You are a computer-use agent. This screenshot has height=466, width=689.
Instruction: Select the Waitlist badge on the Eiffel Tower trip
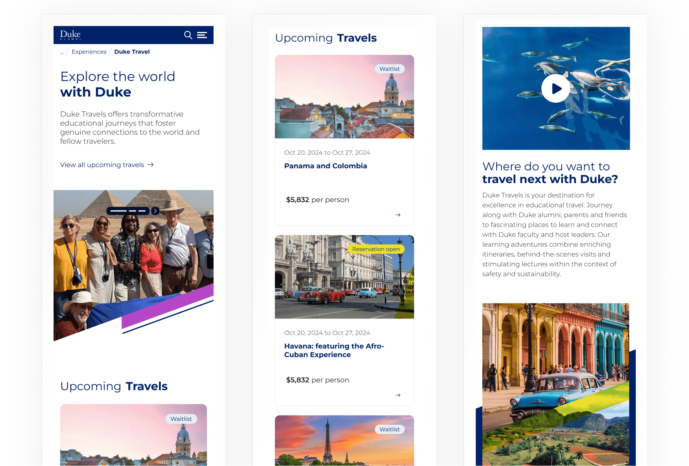coord(390,429)
